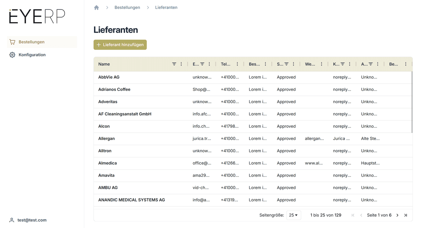The image size is (421, 228).
Task: Click the user icon beside test@test.com
Action: [x=12, y=220]
